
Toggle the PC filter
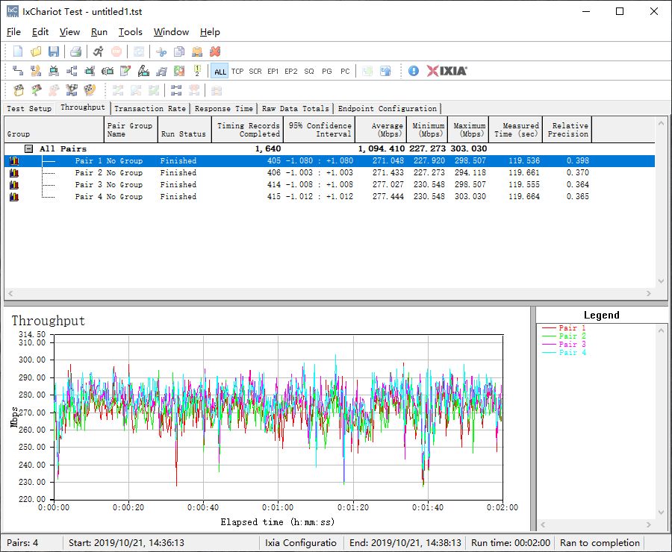(345, 72)
